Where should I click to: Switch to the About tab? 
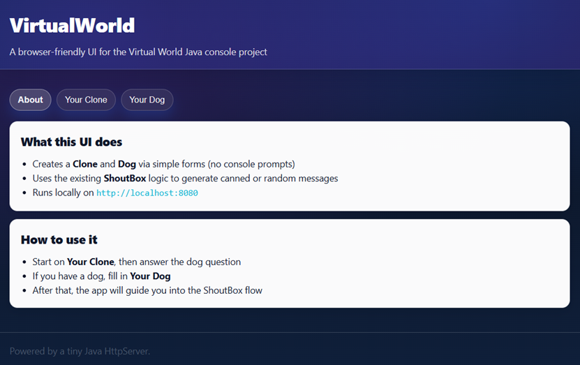tap(30, 100)
